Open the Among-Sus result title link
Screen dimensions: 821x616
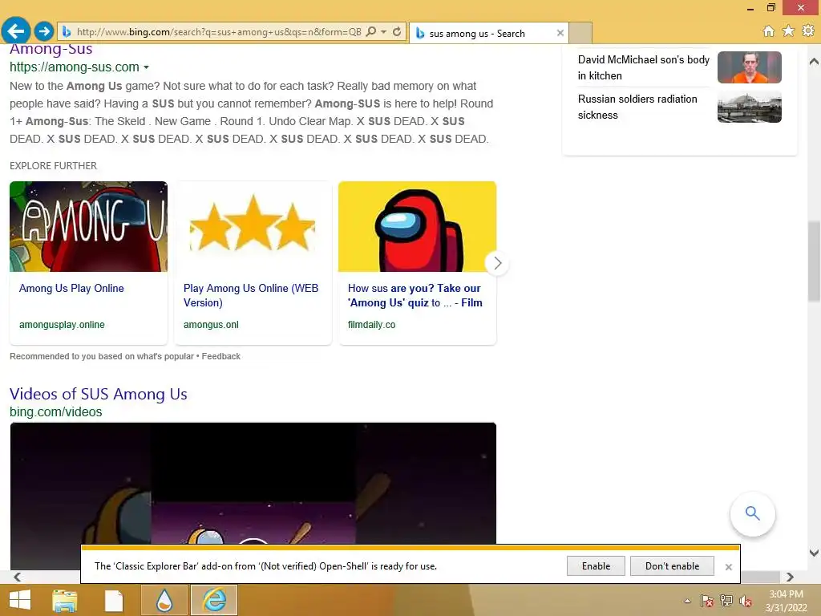[x=51, y=49]
